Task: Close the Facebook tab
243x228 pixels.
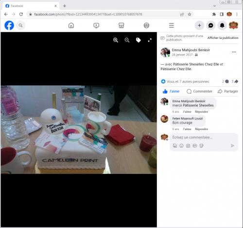Action: pos(55,6)
